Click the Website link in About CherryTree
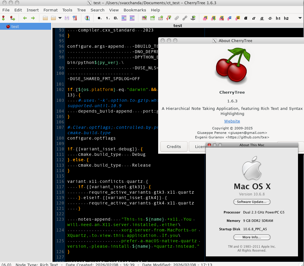 coord(232,121)
